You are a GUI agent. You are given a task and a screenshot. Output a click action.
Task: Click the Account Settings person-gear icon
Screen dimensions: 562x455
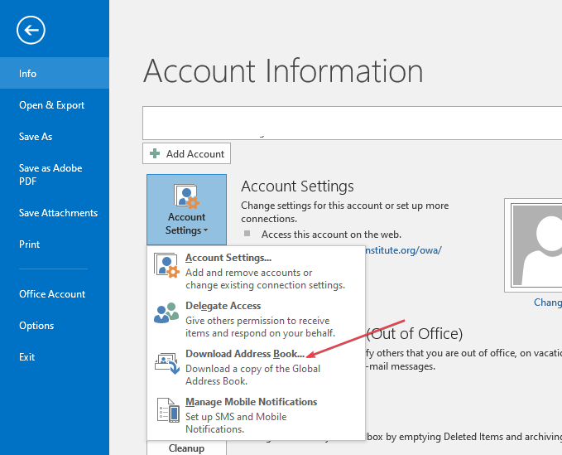186,197
